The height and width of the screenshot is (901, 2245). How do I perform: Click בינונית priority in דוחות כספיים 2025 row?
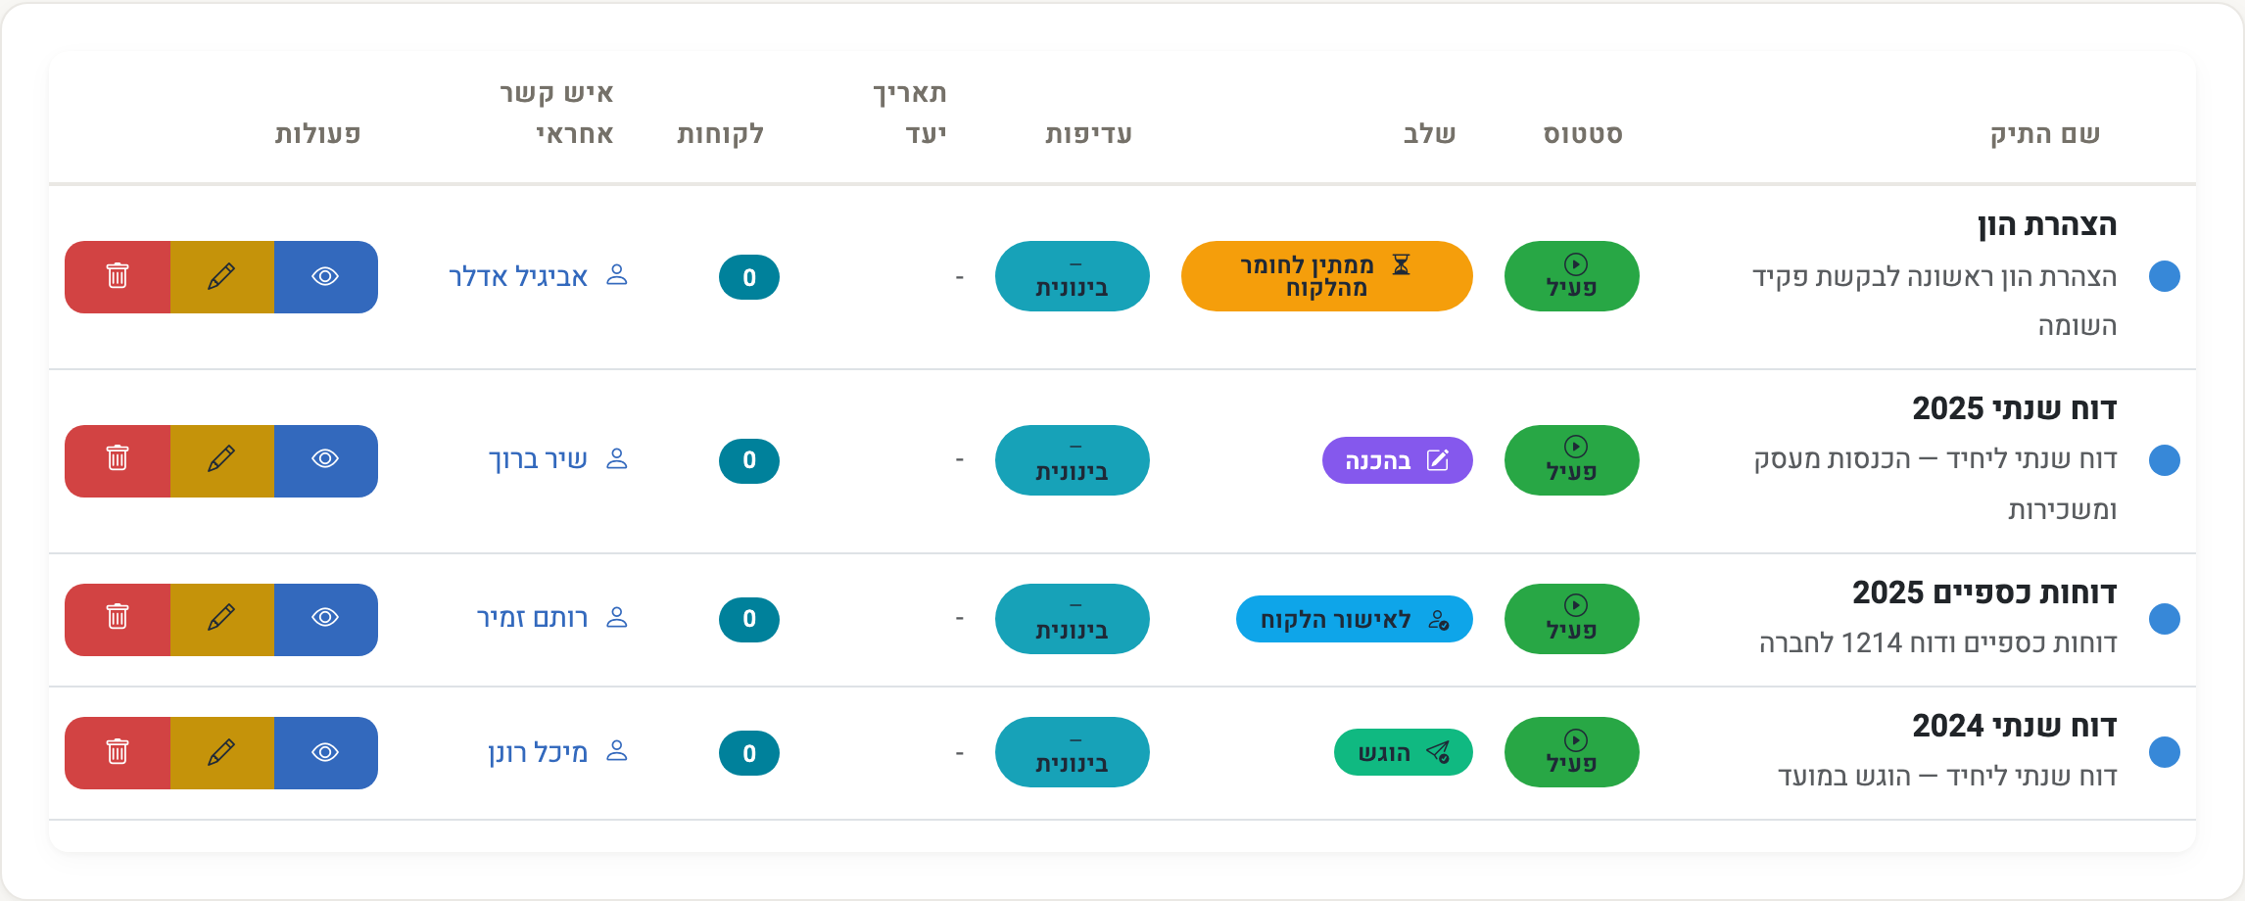[x=1073, y=619]
